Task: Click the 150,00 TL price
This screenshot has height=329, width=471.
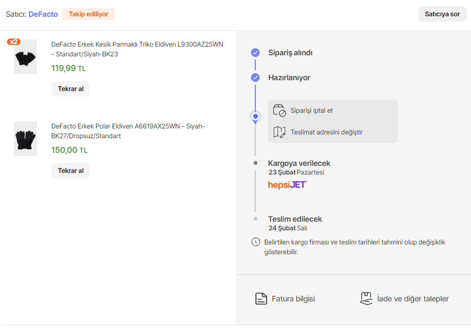Action: pyautogui.click(x=69, y=150)
